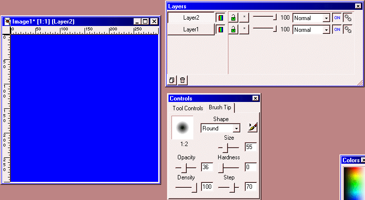Select the Layer2 name button
This screenshot has height=200, width=365.
[x=191, y=18]
